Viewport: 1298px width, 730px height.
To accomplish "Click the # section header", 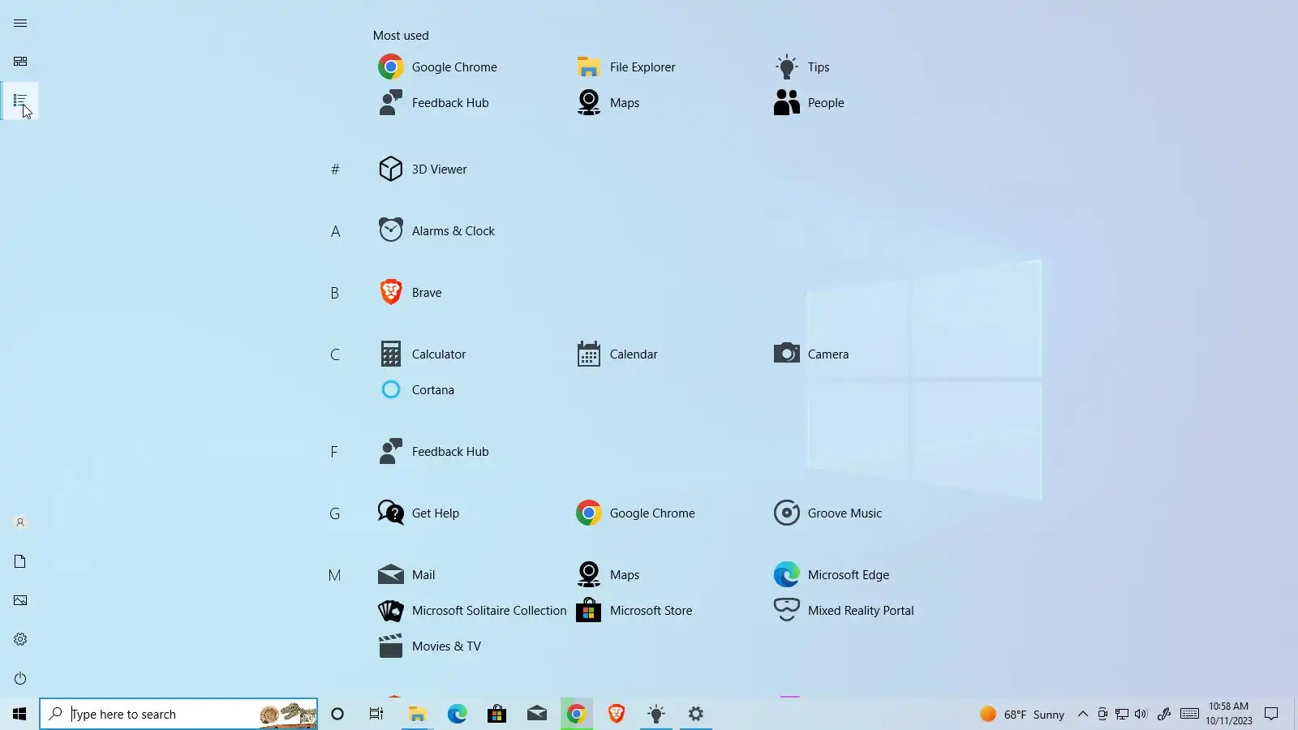I will click(335, 170).
